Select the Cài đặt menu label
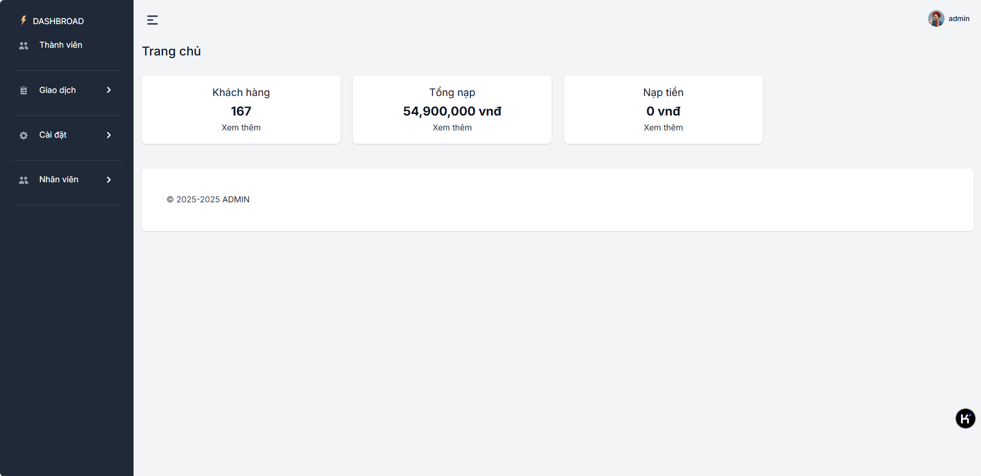Viewport: 981px width, 476px height. (x=53, y=135)
